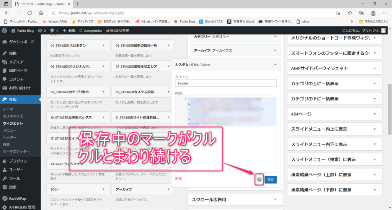Open a new browser tab
The image size is (392, 210).
click(78, 4)
